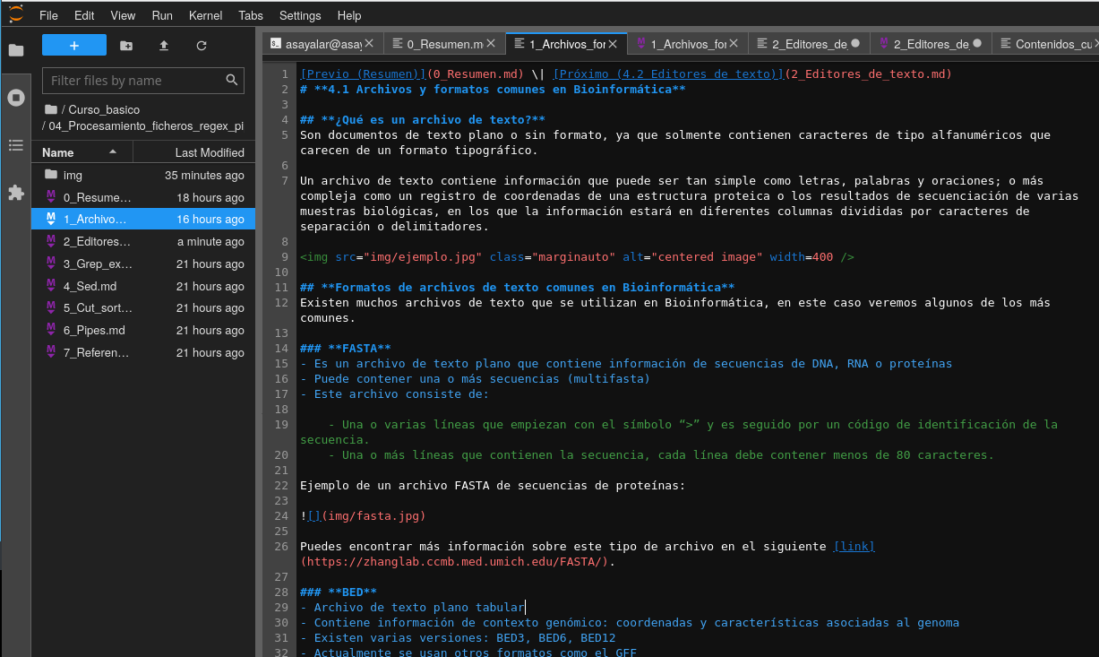Viewport: 1099px width, 657px height.
Task: Refresh the file list
Action: (202, 45)
